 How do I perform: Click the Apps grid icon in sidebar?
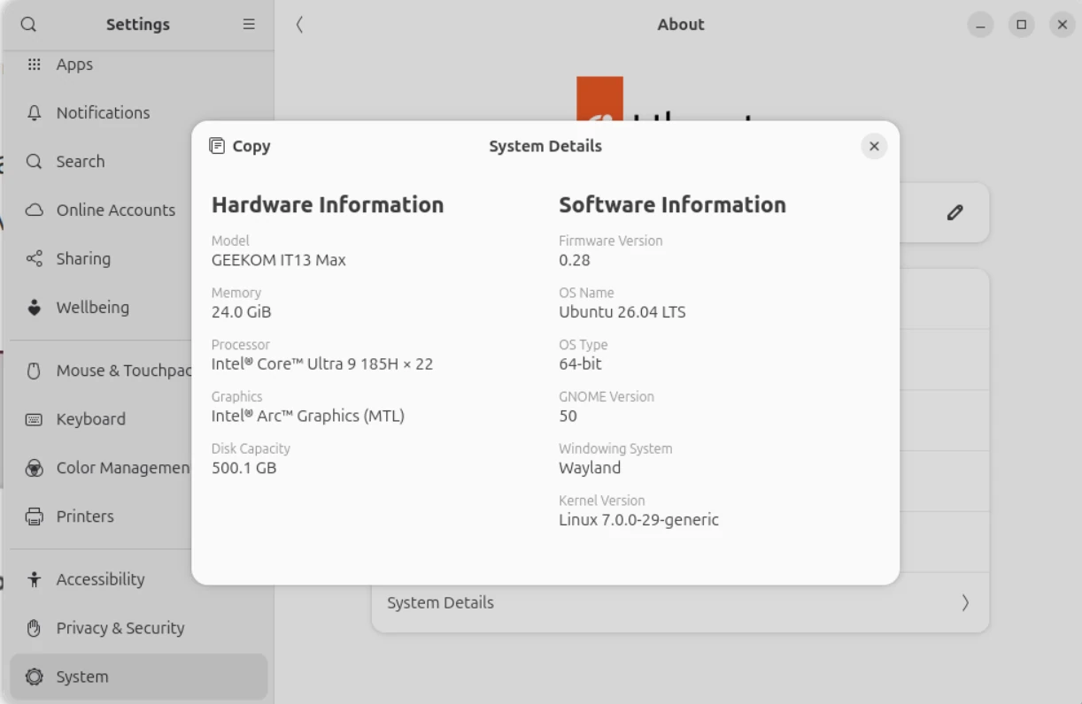[x=34, y=65]
